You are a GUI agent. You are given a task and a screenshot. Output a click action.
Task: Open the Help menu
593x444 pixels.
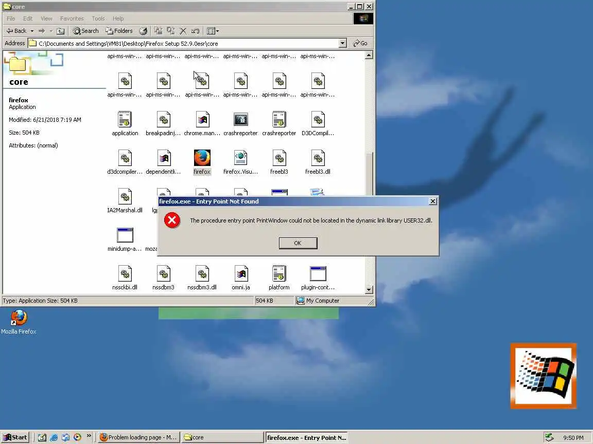click(x=118, y=18)
